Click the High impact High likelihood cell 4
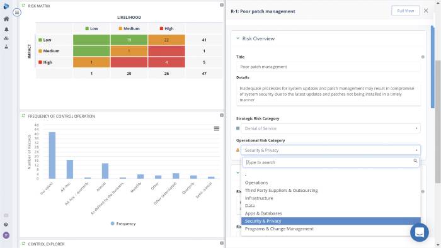This screenshot has height=248, width=441. click(x=166, y=62)
